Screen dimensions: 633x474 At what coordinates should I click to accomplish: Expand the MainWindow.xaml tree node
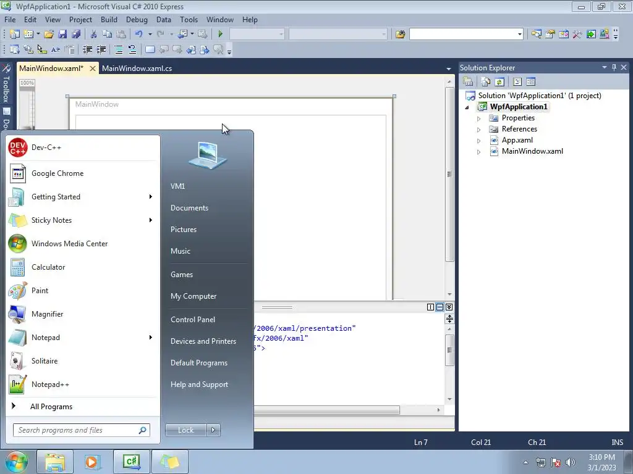pyautogui.click(x=479, y=152)
